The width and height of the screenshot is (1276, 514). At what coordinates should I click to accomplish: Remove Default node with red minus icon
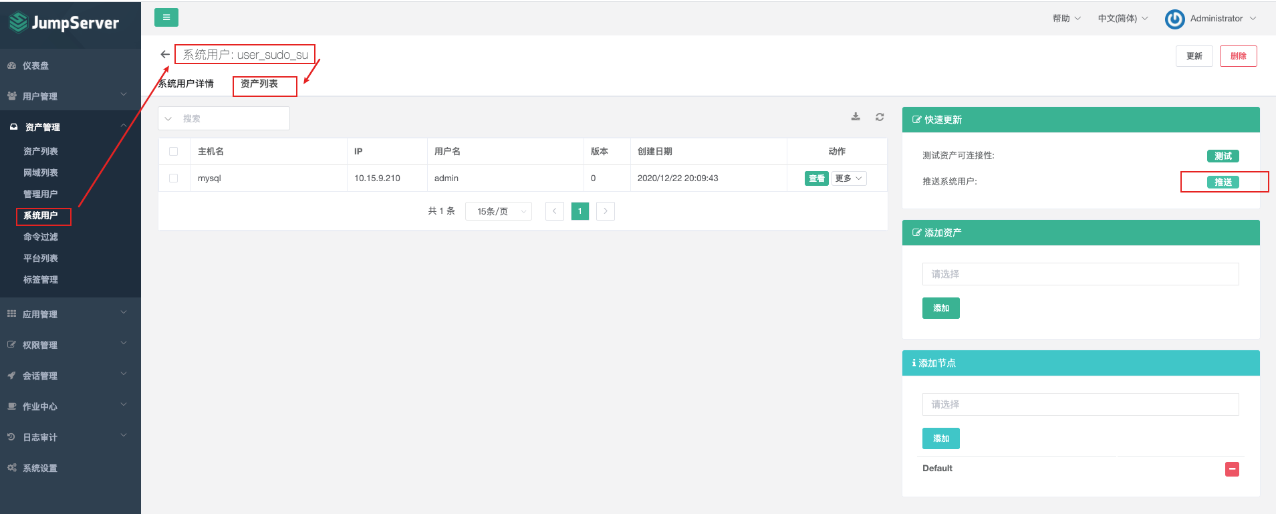[1232, 469]
